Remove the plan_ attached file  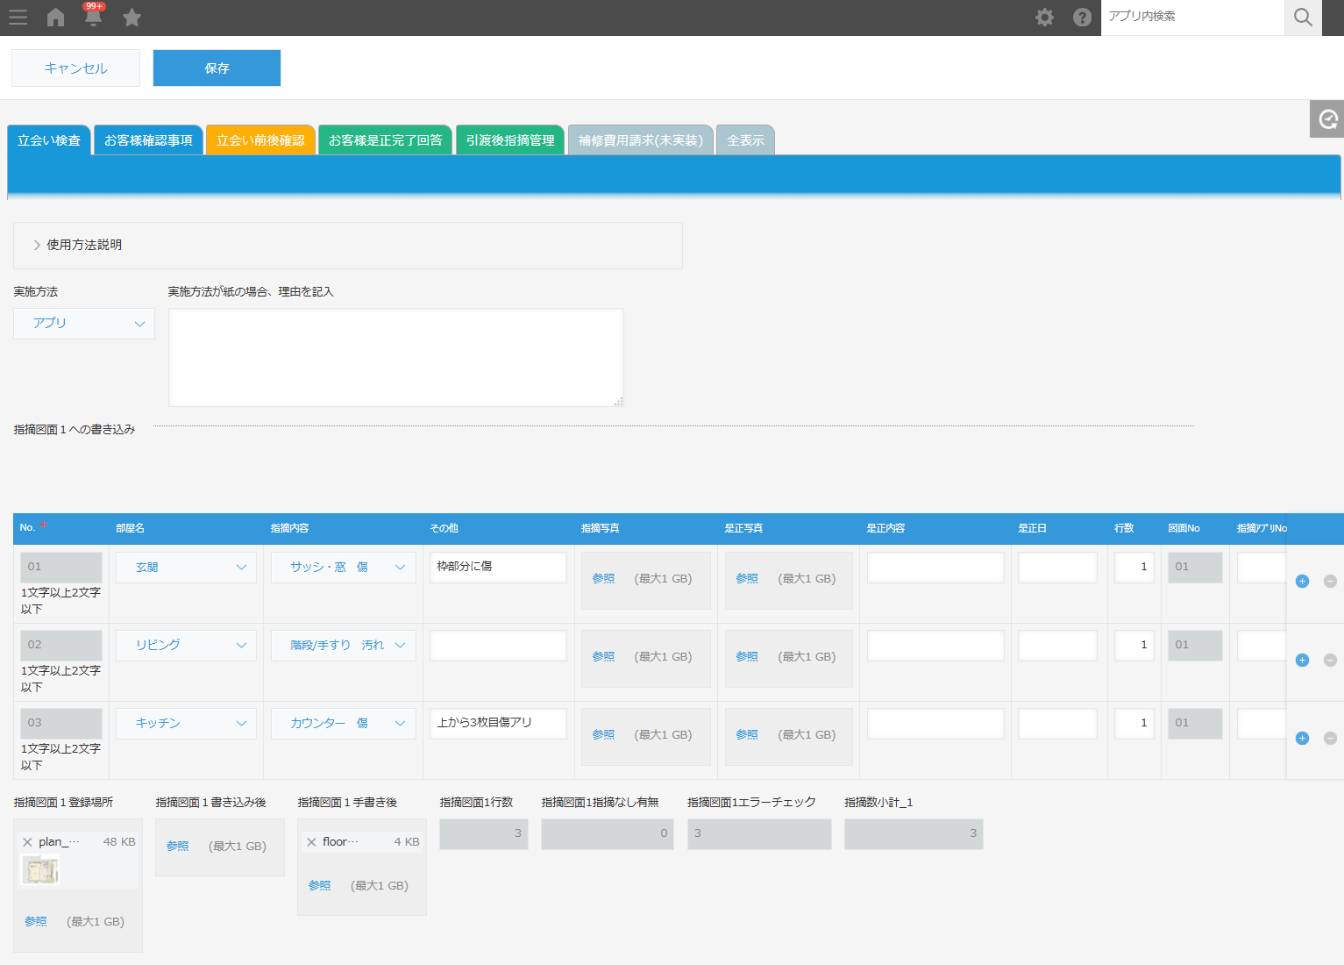coord(27,842)
